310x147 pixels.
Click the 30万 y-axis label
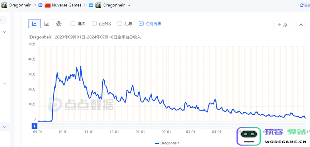coord(32,74)
